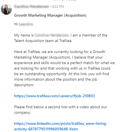Screen dimensions: 123x132
Task: Select the Growth Marketing Manager (Acquisition) subject
Action: pos(50,15)
